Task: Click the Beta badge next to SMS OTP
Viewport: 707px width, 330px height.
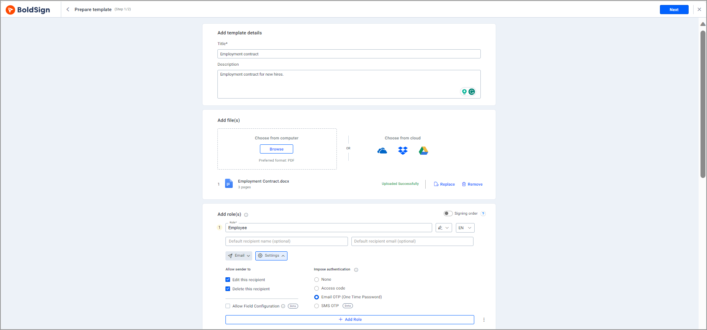Action: pyautogui.click(x=348, y=306)
